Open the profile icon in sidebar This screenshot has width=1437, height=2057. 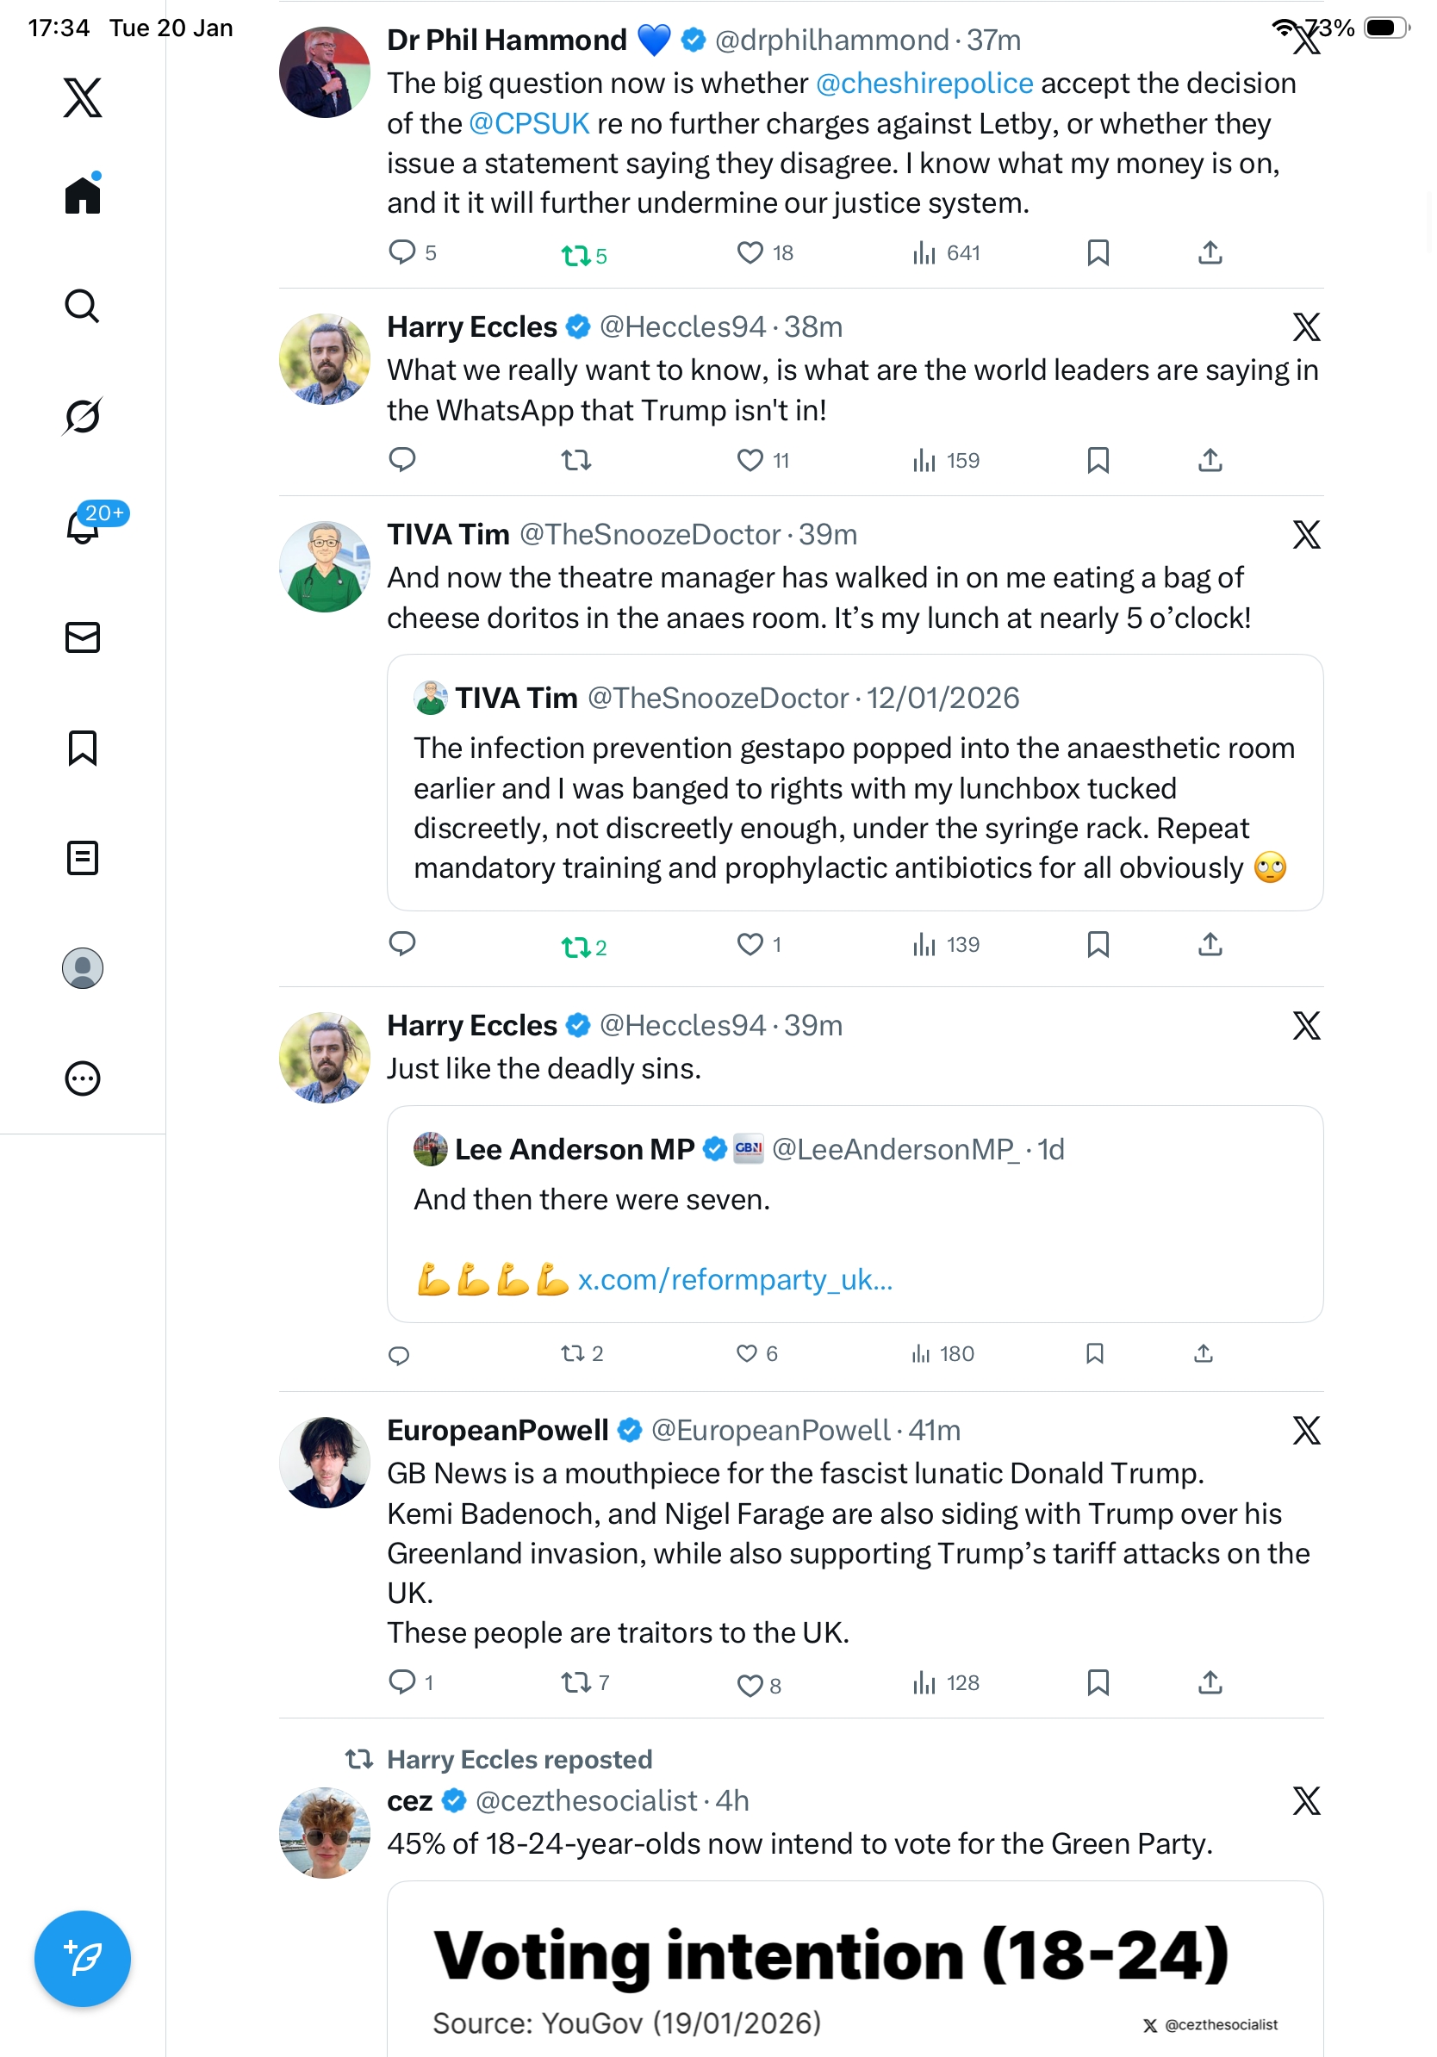[x=83, y=967]
